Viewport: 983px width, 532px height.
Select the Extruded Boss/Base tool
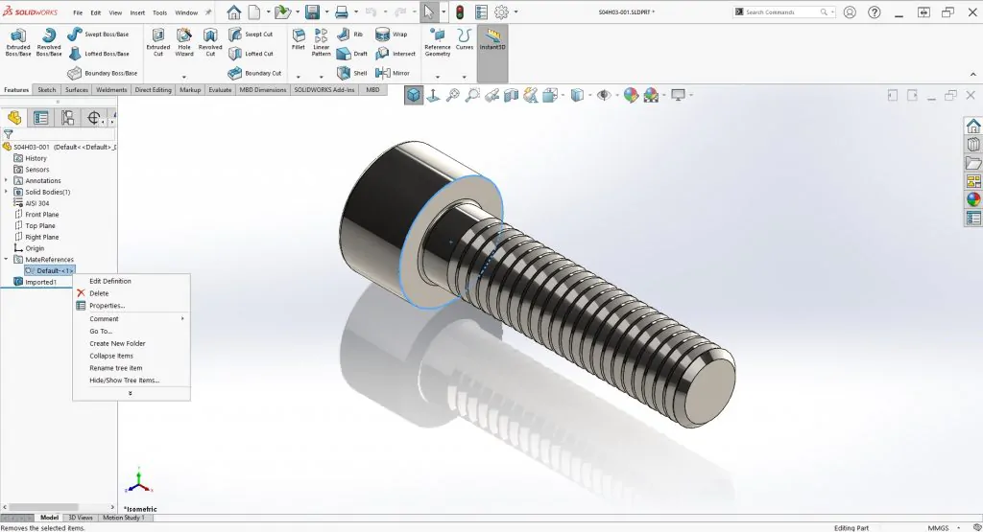pyautogui.click(x=17, y=42)
